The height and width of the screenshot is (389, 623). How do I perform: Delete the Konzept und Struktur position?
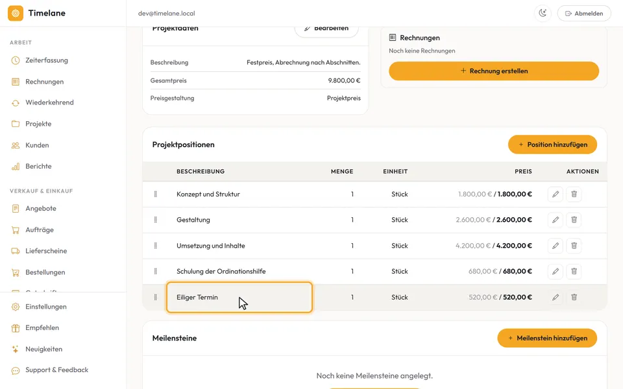(574, 194)
